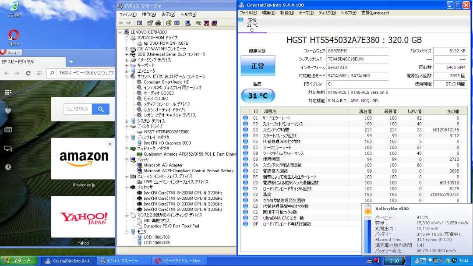Open CrystalDiskInfo Function menu

point(287,13)
